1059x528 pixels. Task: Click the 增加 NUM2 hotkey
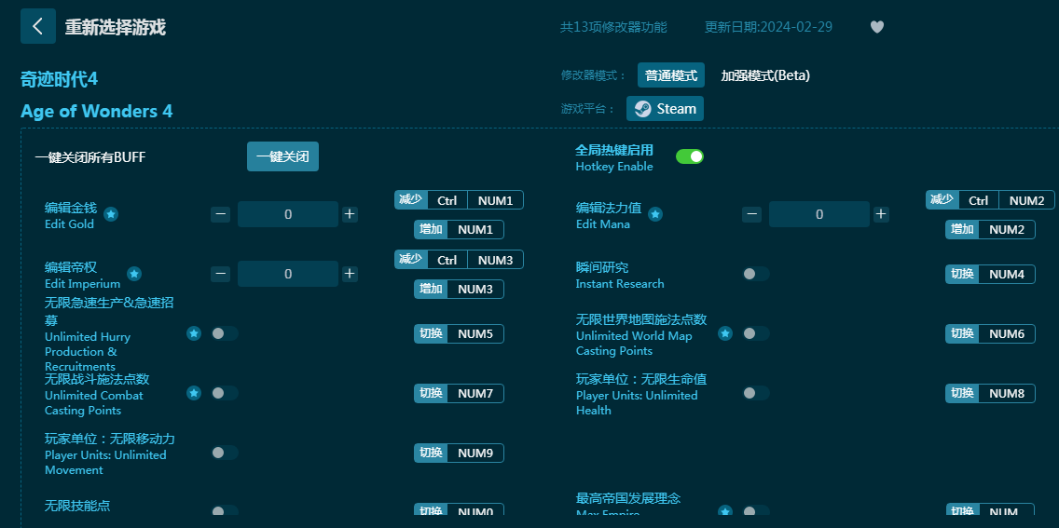(x=990, y=229)
